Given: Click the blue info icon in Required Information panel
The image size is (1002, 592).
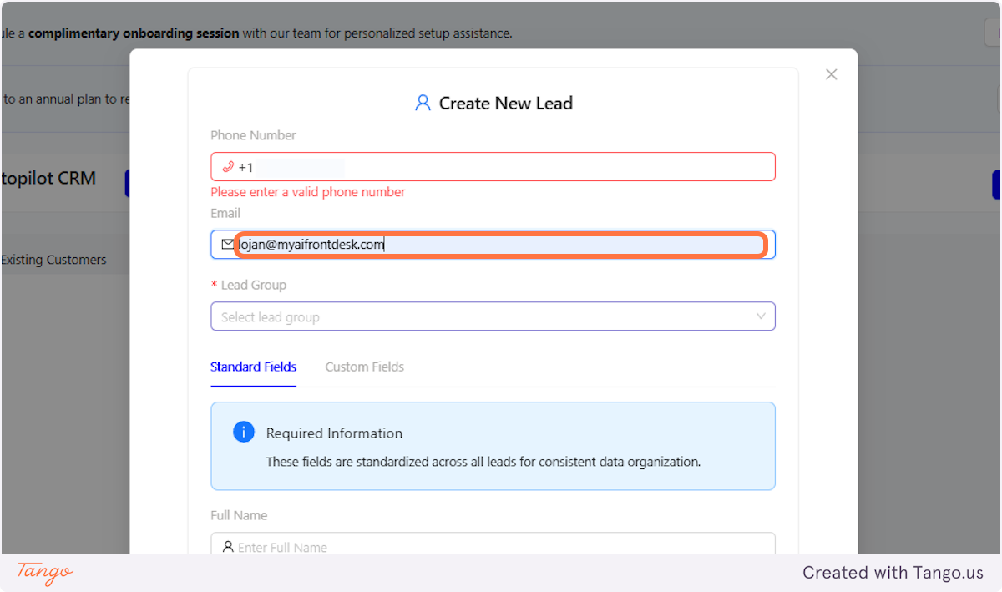Looking at the screenshot, I should pos(244,432).
